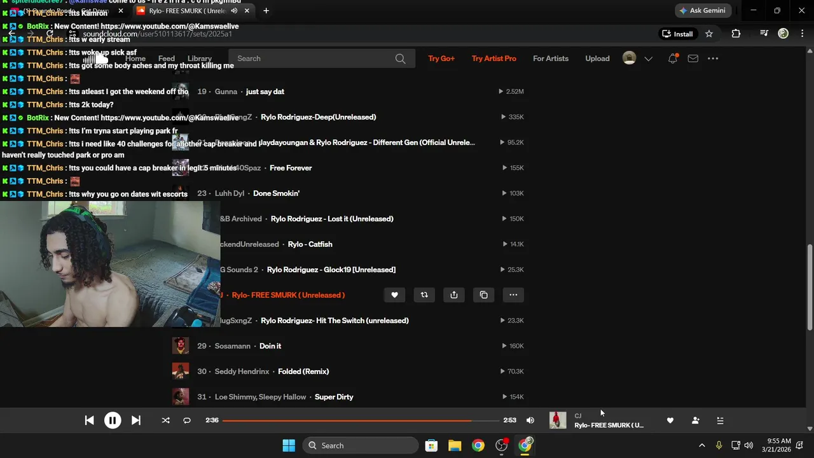The image size is (814, 458).
Task: Open the Windows Start menu
Action: coord(289,445)
